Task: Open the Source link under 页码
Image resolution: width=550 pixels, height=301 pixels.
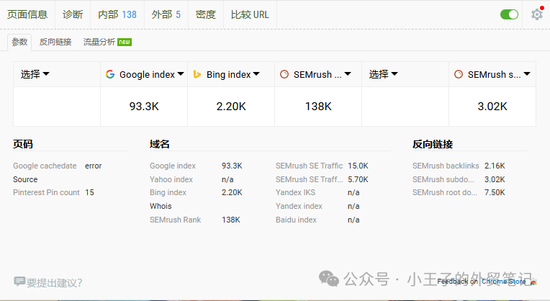Action: pos(25,179)
